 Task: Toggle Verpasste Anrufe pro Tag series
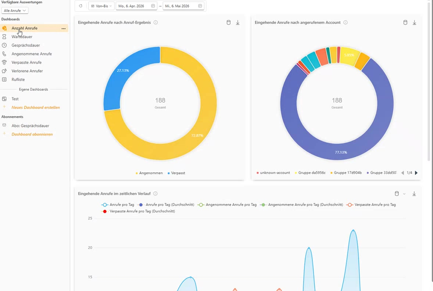click(371, 205)
